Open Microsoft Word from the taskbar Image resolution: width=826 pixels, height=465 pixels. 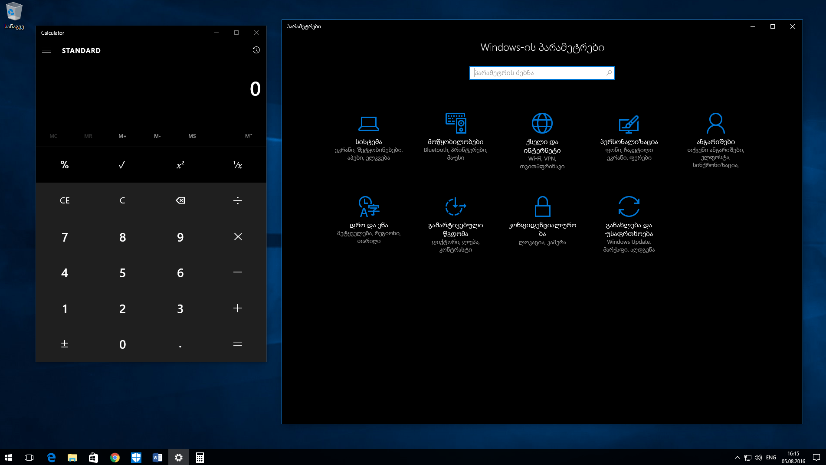pyautogui.click(x=157, y=457)
